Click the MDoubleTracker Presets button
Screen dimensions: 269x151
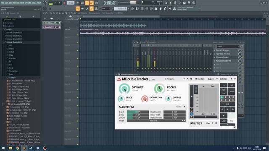coord(169,79)
